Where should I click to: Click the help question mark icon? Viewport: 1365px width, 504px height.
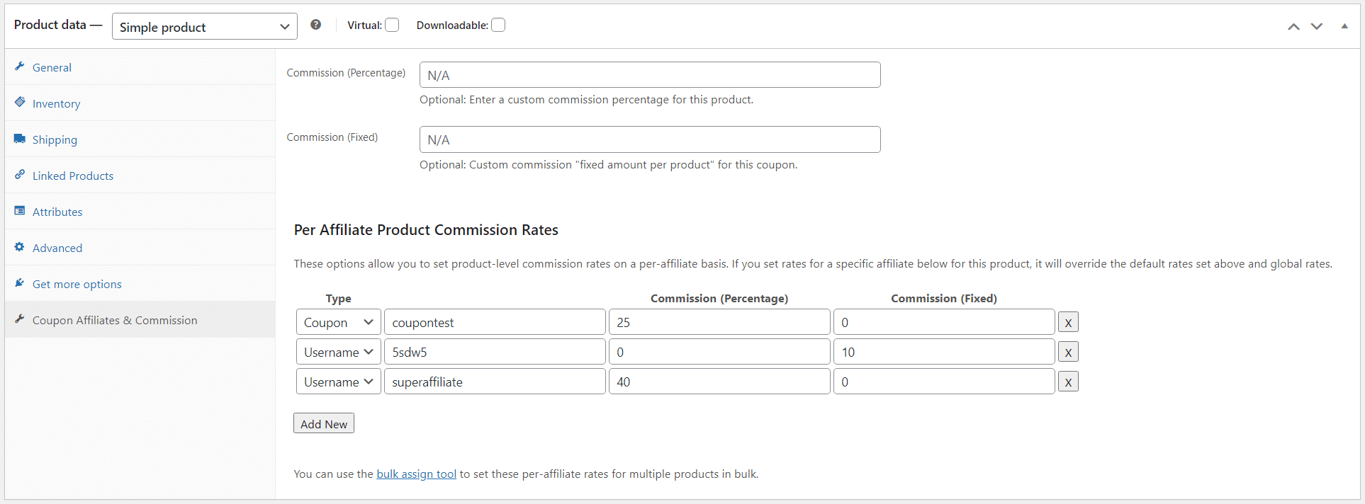(316, 25)
